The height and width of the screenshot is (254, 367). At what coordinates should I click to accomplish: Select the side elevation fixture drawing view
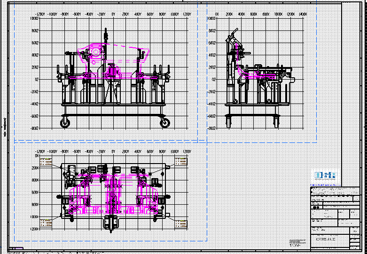(259, 78)
